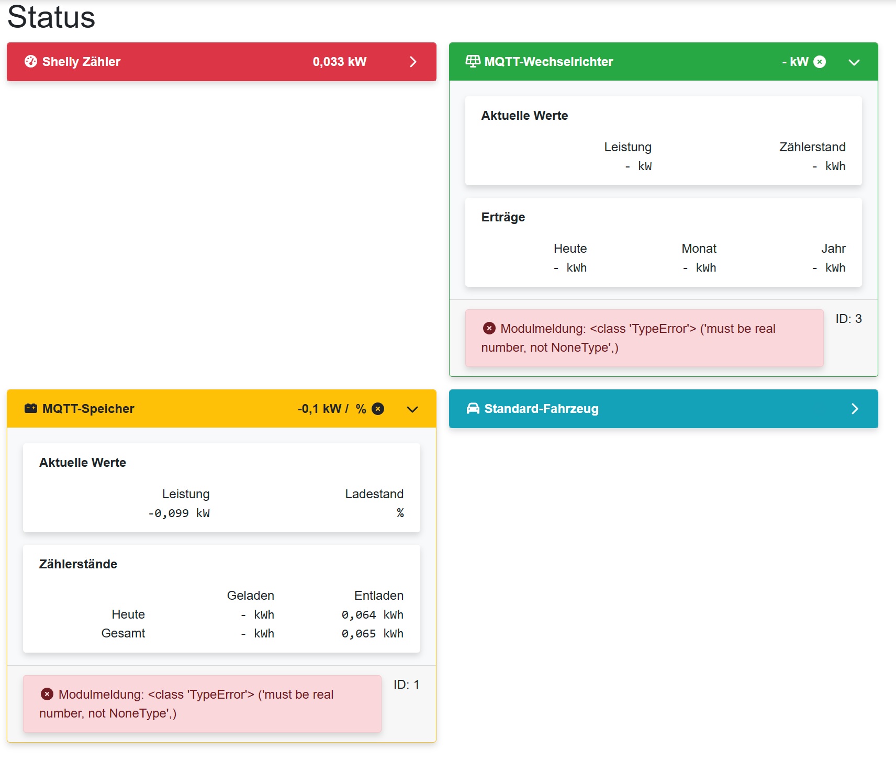Click the battery icon beside MQTT-Speicher
The height and width of the screenshot is (773, 896).
(31, 409)
